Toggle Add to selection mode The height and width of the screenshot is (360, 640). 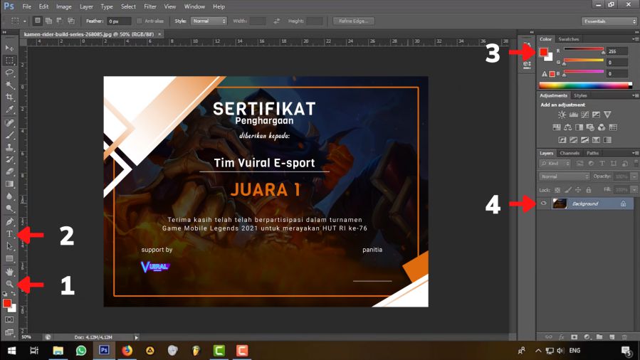48,21
